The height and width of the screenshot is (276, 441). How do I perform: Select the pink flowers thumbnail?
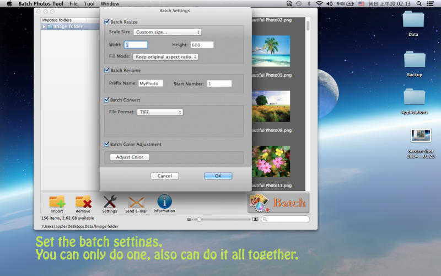[271, 161]
